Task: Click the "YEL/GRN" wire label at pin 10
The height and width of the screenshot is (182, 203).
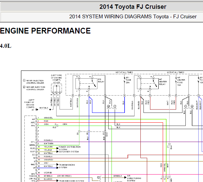Action: click(48, 147)
